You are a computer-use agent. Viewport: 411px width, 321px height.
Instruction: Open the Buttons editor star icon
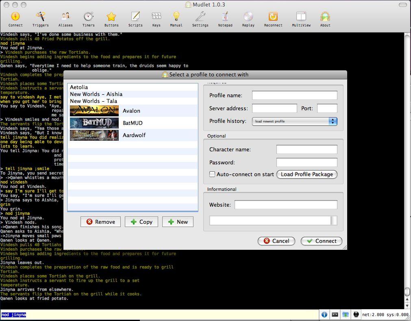coord(111,17)
